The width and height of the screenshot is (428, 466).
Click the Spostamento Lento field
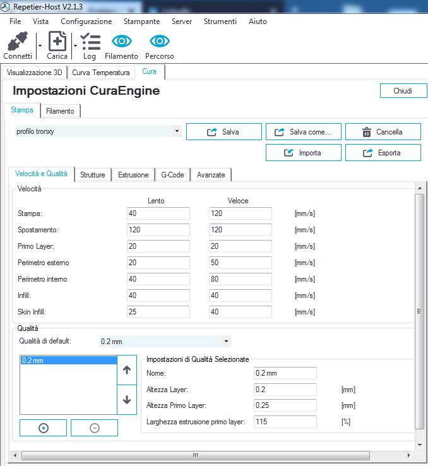[158, 230]
